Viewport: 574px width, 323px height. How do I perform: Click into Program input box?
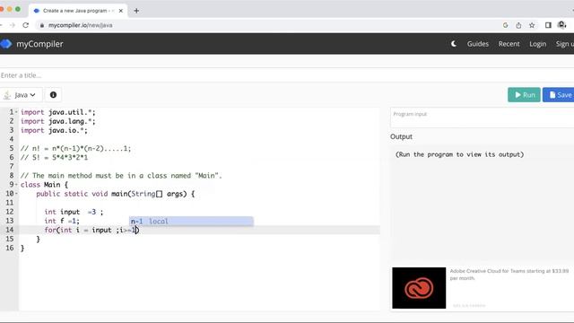click(x=483, y=118)
